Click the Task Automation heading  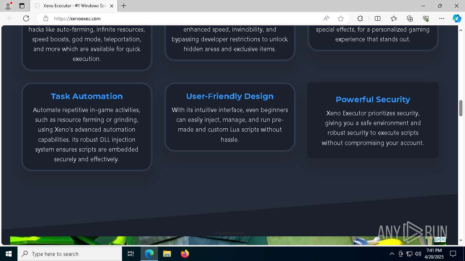pyautogui.click(x=87, y=96)
